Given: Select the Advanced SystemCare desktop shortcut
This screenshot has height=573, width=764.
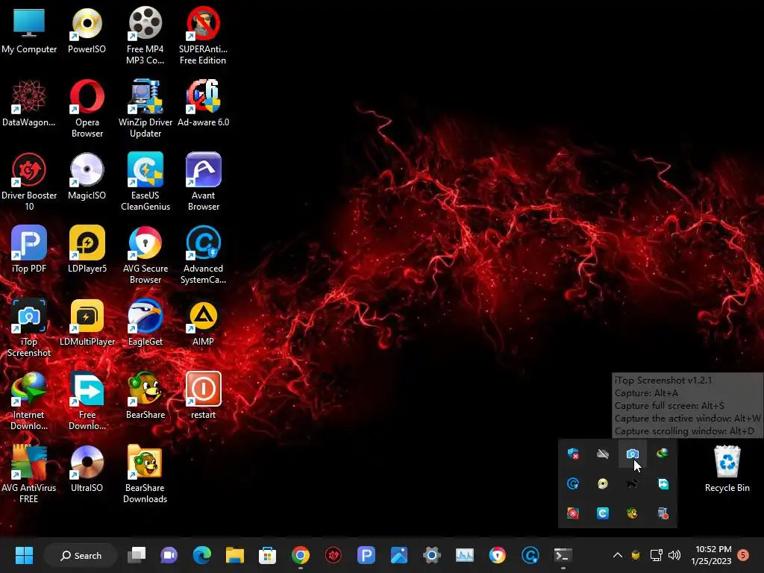Looking at the screenshot, I should (203, 256).
